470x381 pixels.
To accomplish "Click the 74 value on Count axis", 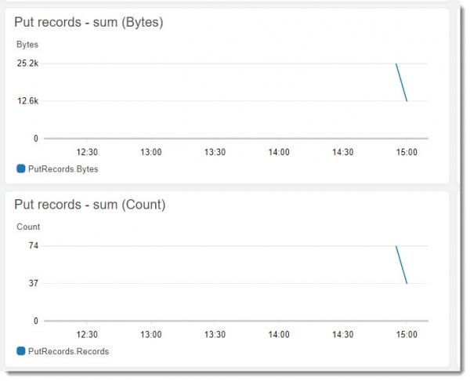I will (34, 246).
